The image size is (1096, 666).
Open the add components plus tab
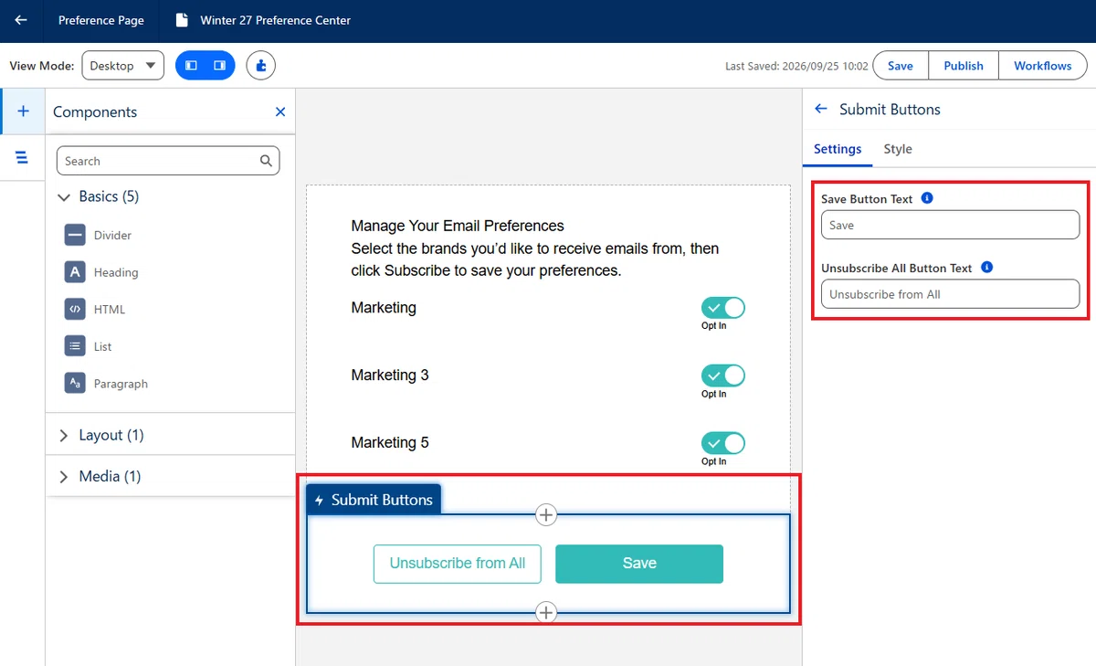[23, 111]
